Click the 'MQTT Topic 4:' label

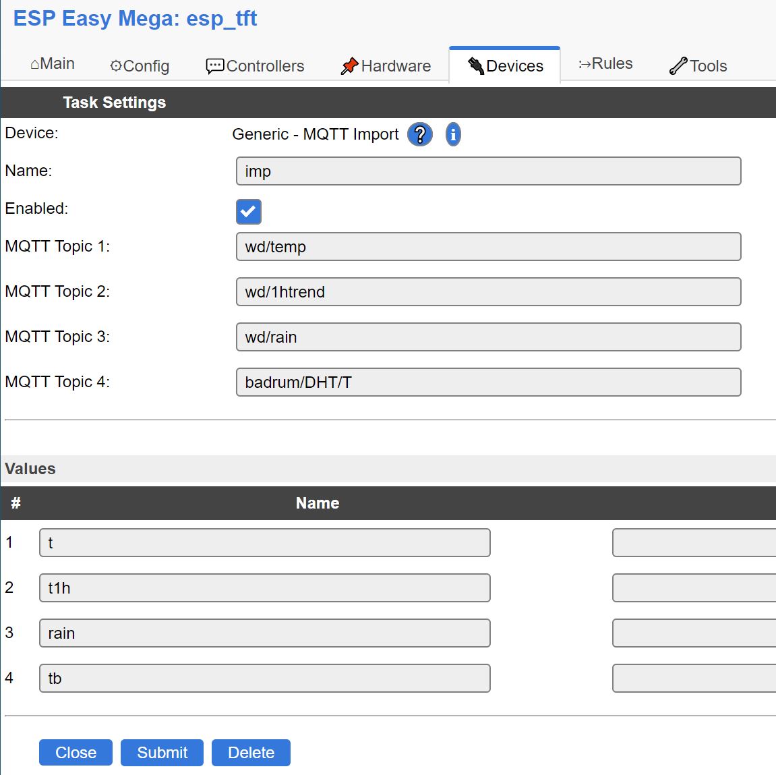click(57, 382)
